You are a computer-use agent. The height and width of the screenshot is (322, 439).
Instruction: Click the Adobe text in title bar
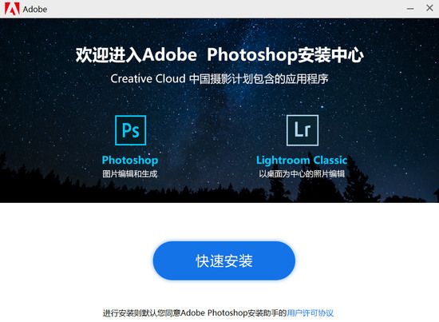[35, 10]
